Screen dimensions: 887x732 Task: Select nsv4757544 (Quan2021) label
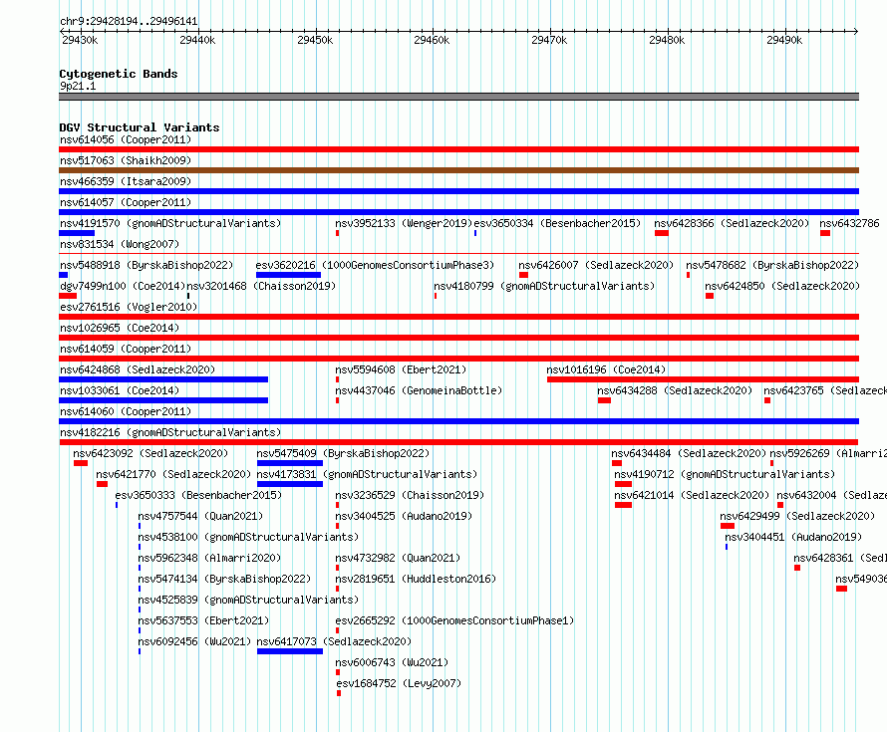tap(200, 516)
